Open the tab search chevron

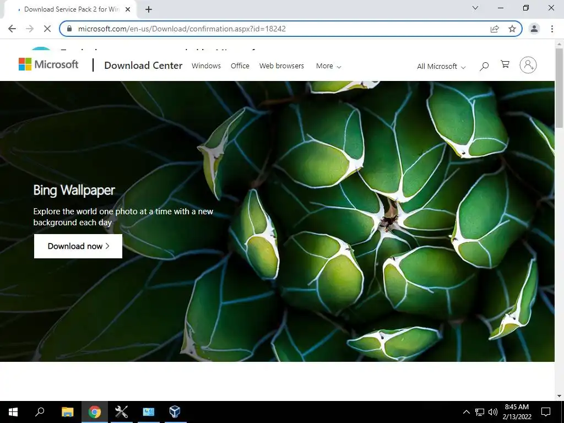[475, 8]
